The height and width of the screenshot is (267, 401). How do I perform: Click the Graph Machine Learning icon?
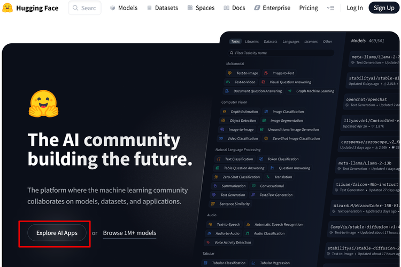coord(290,91)
